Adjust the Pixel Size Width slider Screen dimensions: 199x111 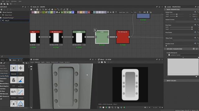pos(181,27)
